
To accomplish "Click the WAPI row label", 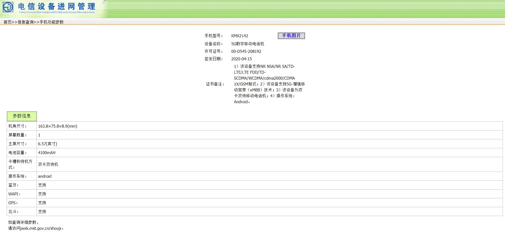I will pos(14,194).
